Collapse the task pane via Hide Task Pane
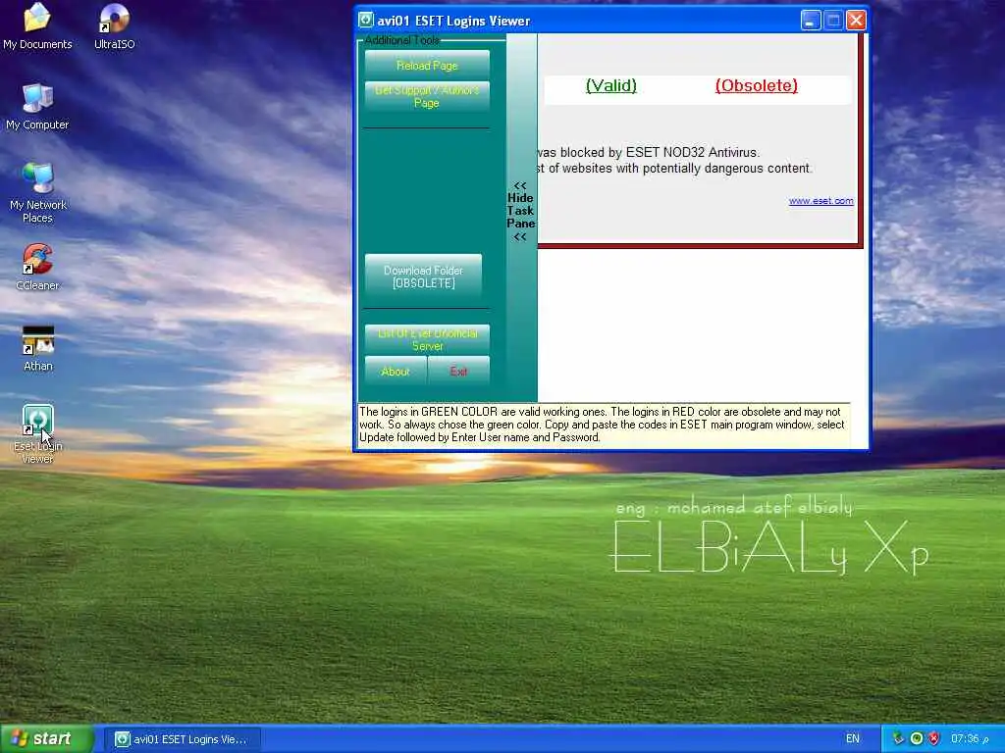 [x=520, y=212]
